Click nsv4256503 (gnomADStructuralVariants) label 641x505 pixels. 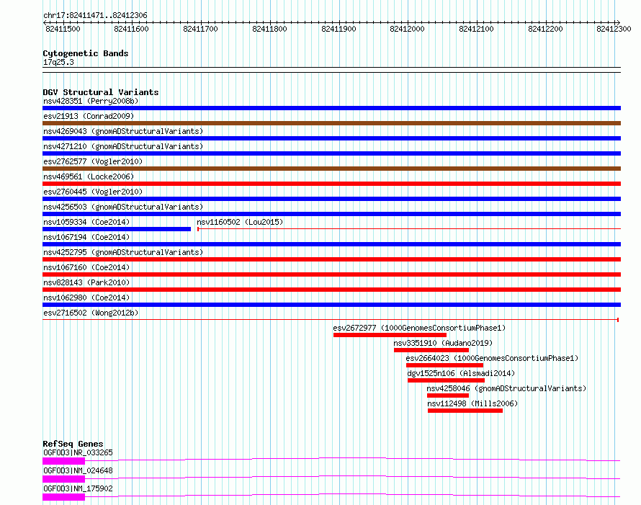coord(123,207)
